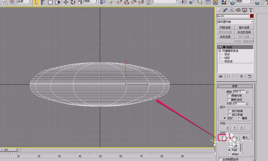Click Quick Render teapot icon
Screen dimensions: 268x161
click(x=257, y=2)
